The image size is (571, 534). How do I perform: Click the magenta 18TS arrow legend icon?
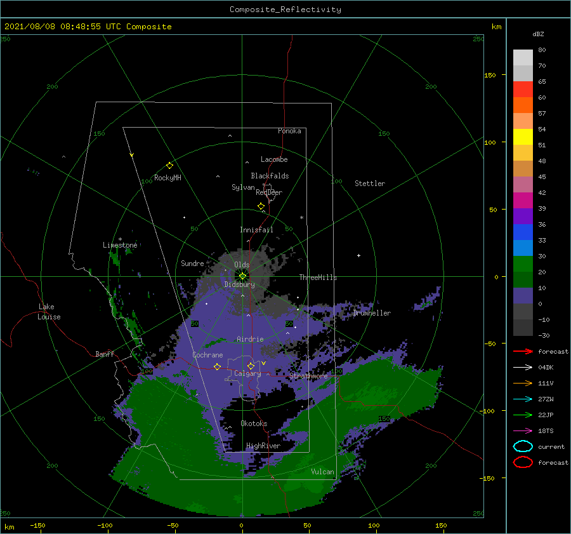coord(523,431)
